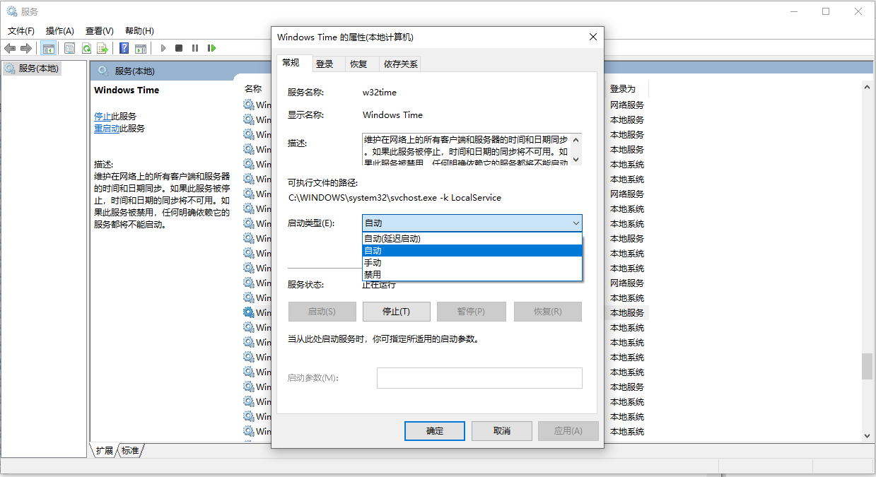Switch to the 登录 tab
The width and height of the screenshot is (876, 477).
point(326,63)
